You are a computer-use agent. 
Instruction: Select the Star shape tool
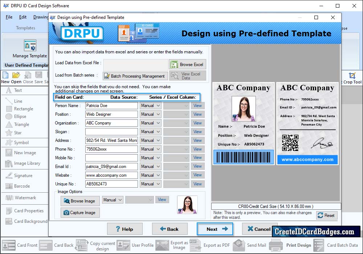coord(14,133)
